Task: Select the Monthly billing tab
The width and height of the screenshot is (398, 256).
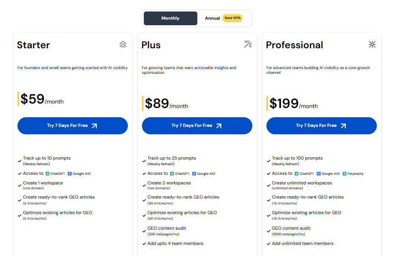Action: tap(170, 18)
